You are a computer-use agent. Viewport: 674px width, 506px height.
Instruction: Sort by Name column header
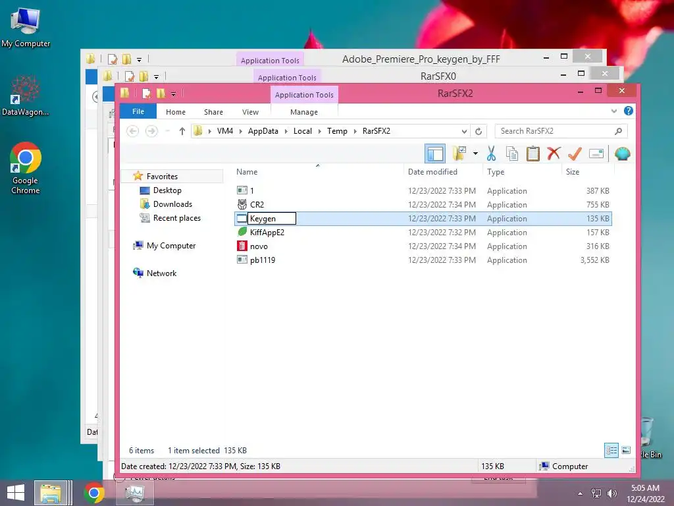pyautogui.click(x=247, y=172)
